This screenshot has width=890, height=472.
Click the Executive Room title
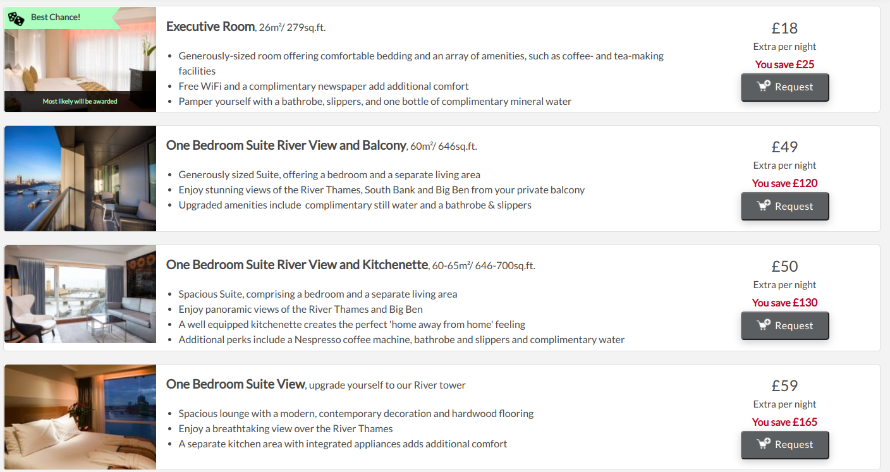[210, 27]
